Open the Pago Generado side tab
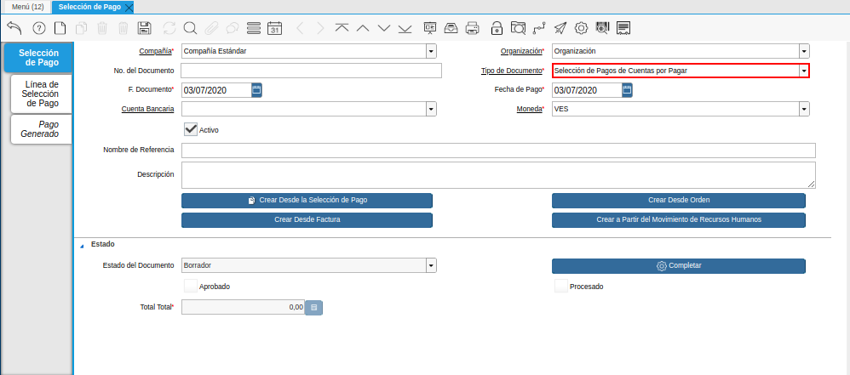 42,129
